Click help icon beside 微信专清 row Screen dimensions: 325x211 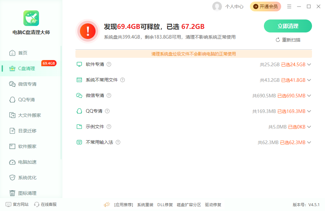coord(109,95)
